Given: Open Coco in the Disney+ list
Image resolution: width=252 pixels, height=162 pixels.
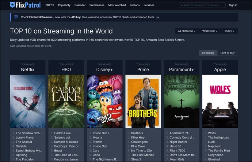Looking at the screenshot, I should [96, 155].
